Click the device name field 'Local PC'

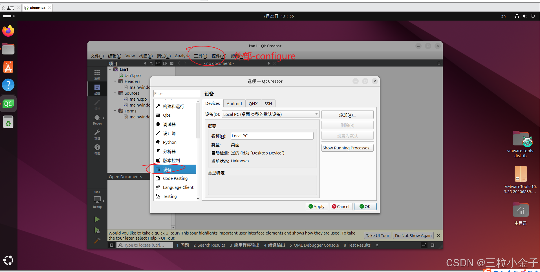point(272,136)
